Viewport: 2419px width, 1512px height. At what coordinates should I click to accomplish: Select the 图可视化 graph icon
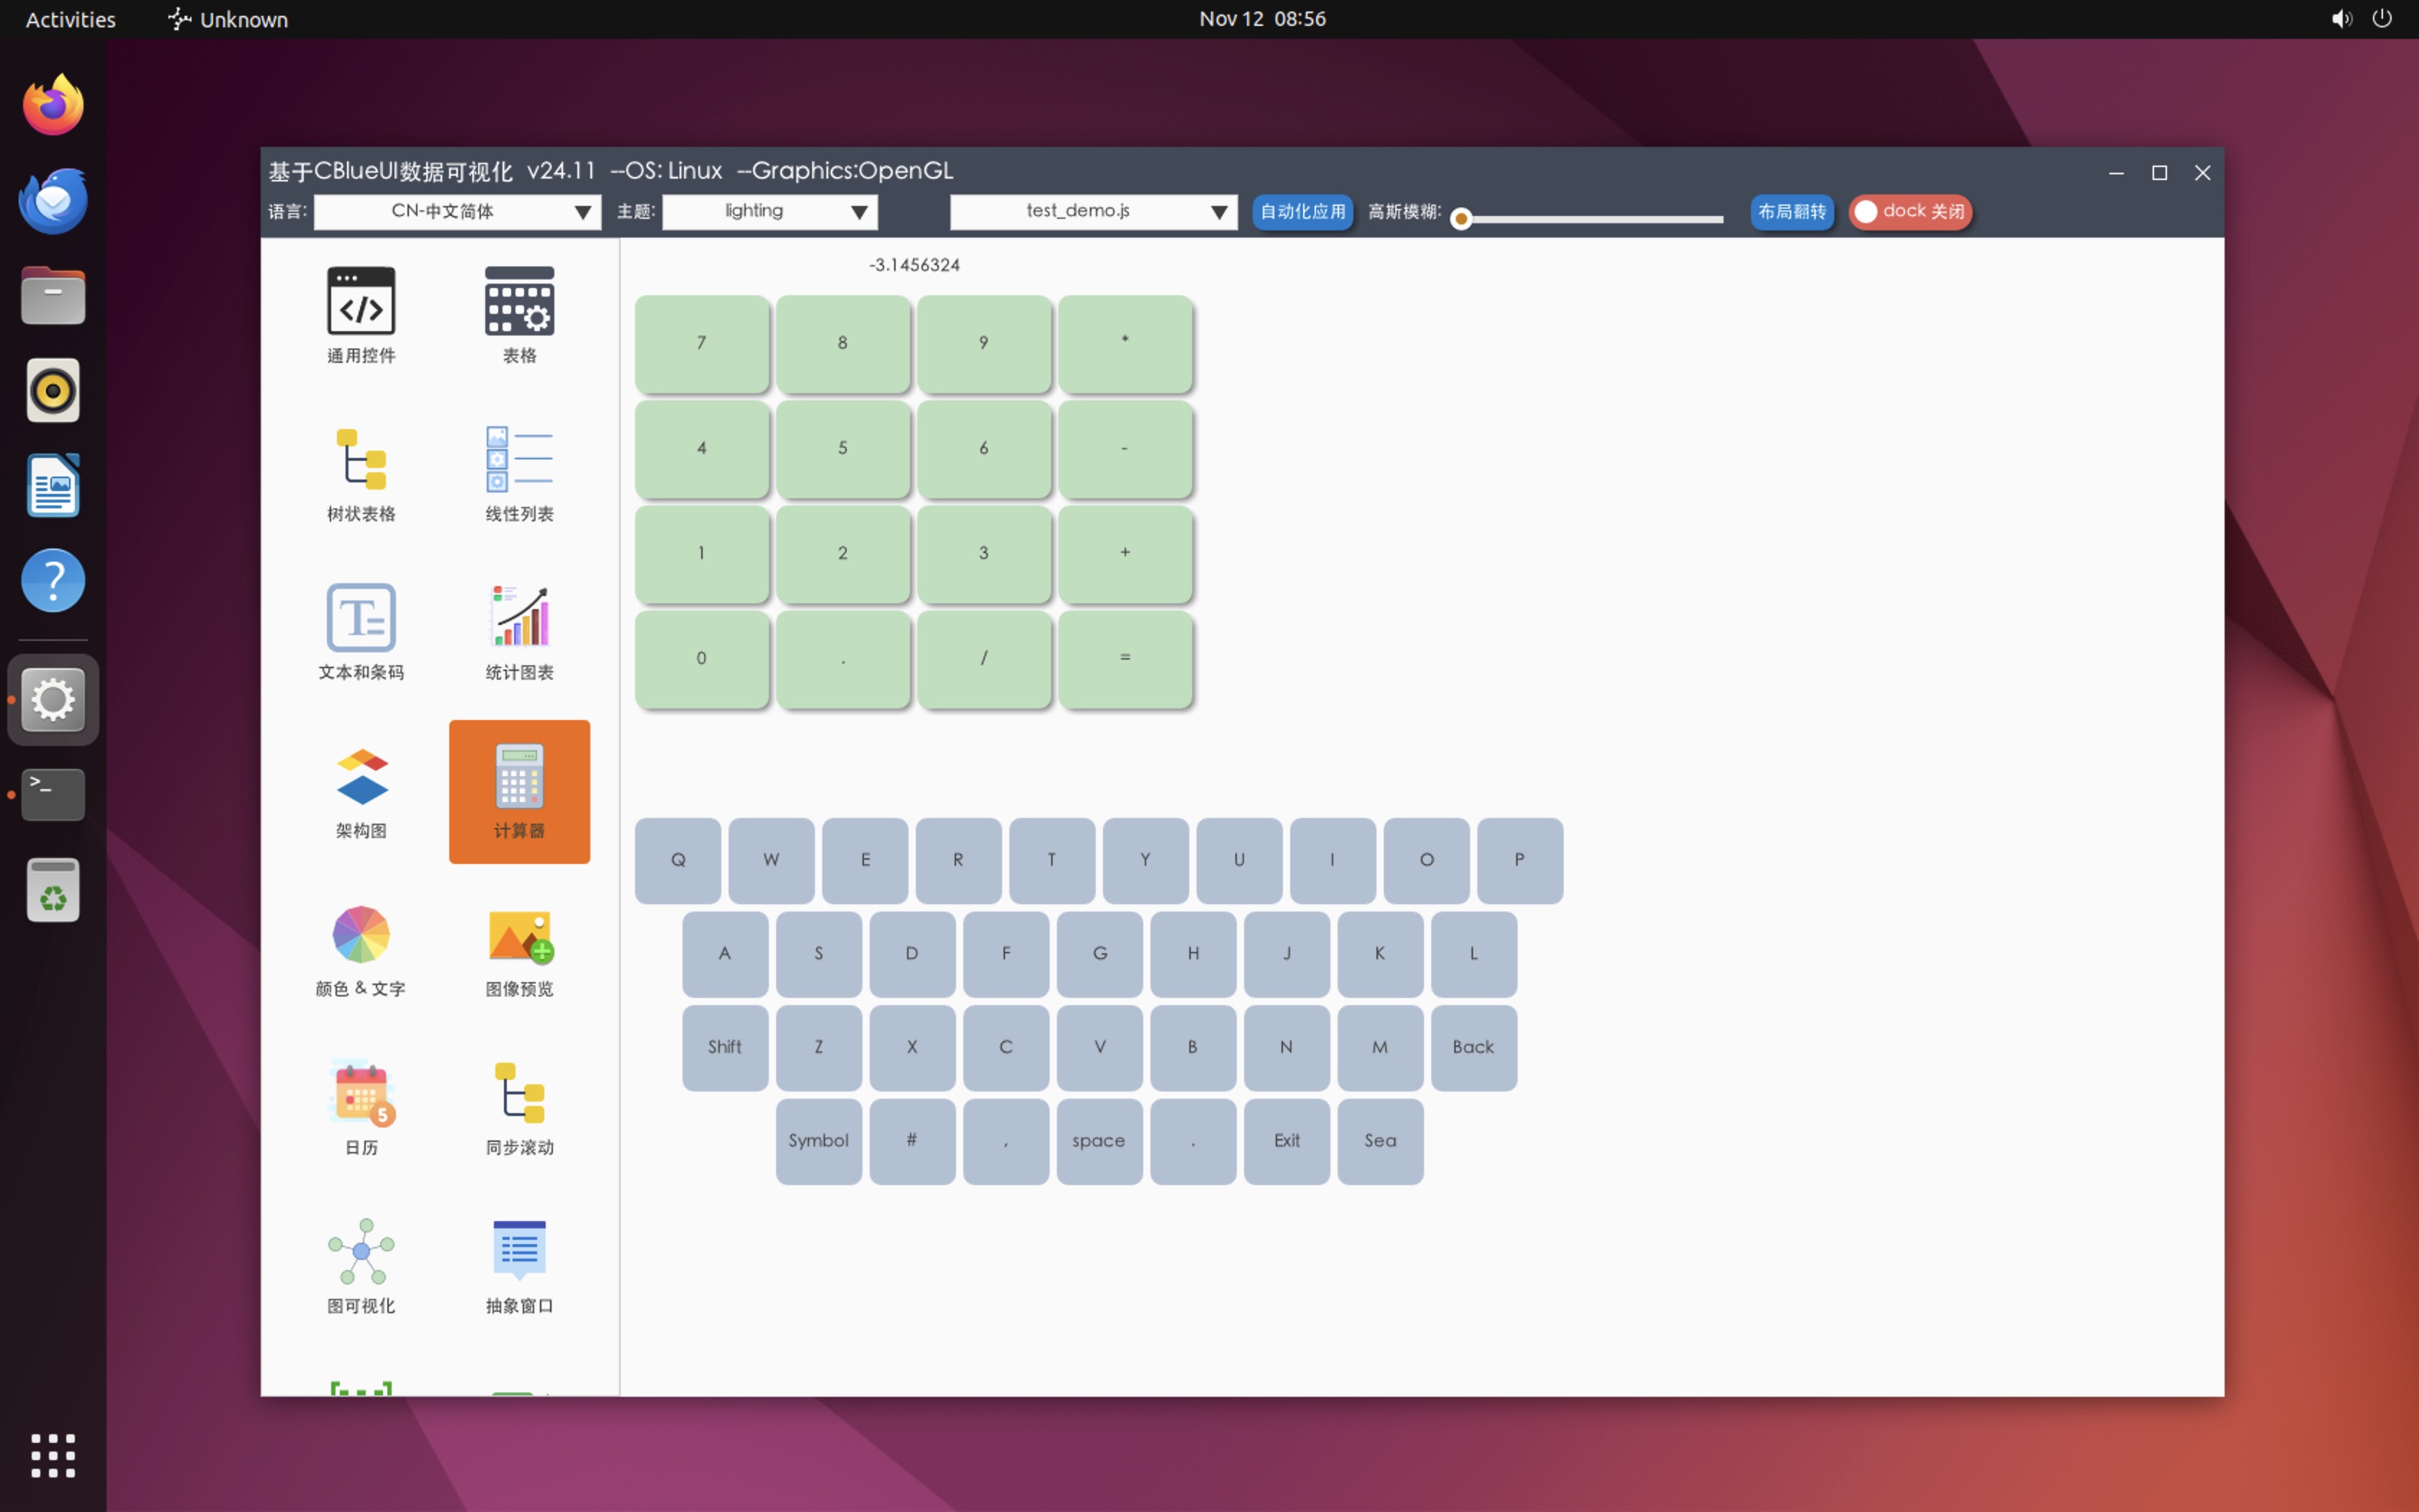(x=361, y=1251)
